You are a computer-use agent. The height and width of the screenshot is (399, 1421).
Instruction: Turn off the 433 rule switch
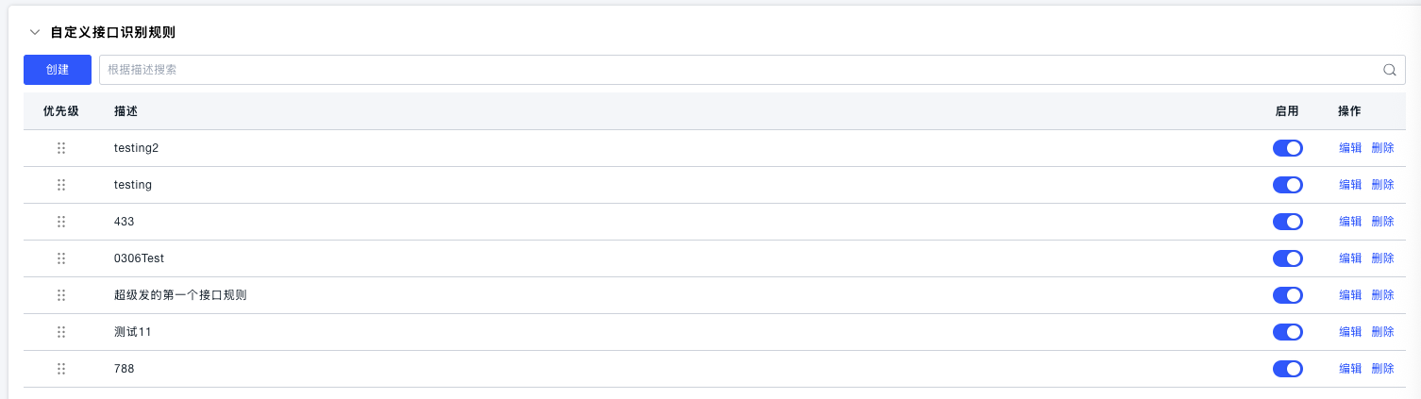coord(1287,222)
